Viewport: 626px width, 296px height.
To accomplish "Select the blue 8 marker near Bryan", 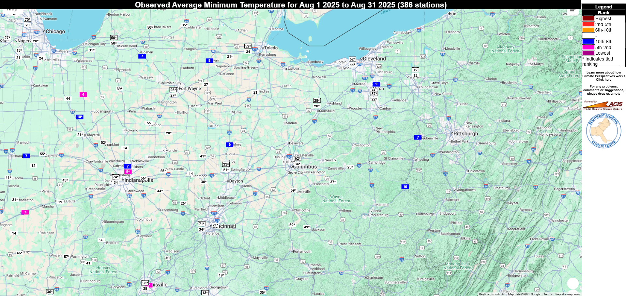I will click(x=209, y=61).
